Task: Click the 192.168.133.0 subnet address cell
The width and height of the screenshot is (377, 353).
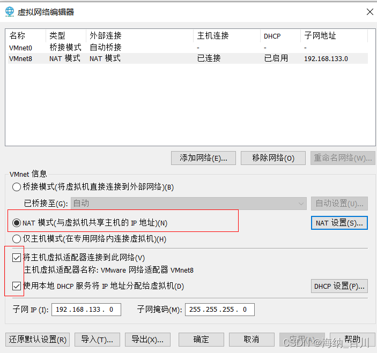Action: point(326,58)
